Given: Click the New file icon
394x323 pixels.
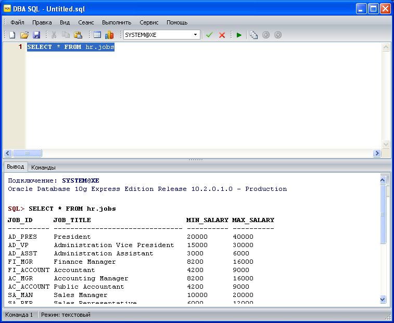Looking at the screenshot, I should 12,35.
